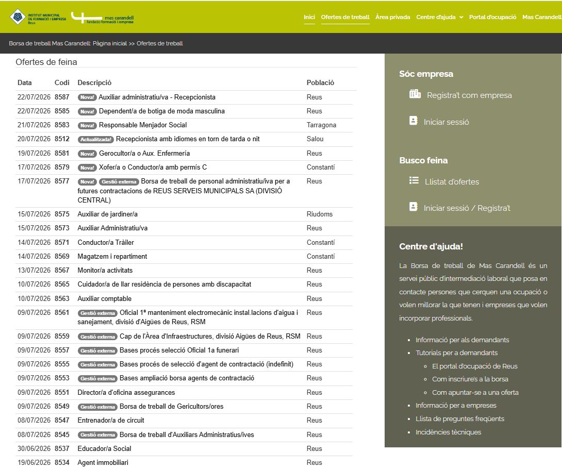Open Informació per als demandants
The image size is (562, 469).
coord(462,340)
